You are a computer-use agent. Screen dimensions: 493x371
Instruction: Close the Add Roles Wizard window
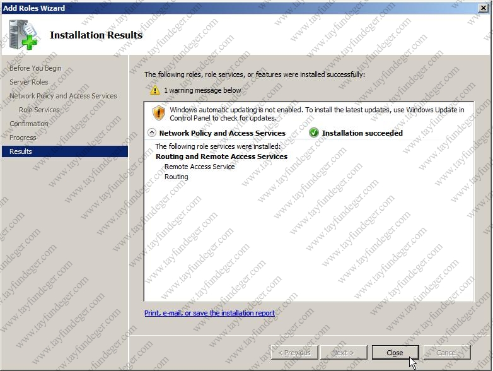pos(484,8)
